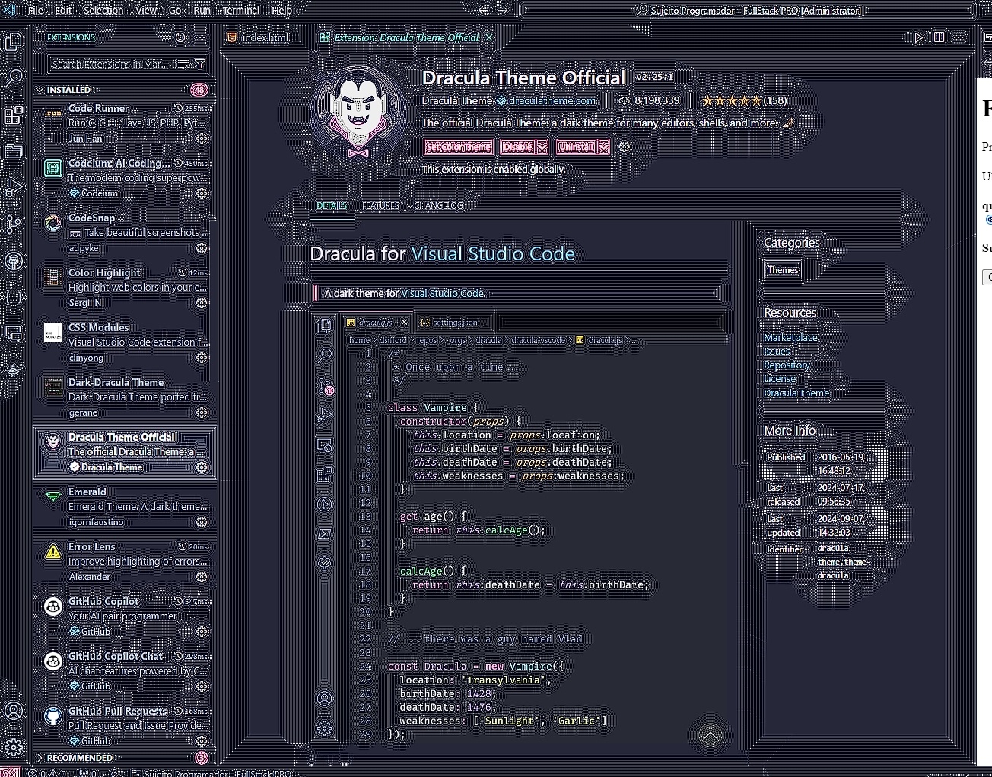
Task: Click the Disable button
Action: (518, 147)
